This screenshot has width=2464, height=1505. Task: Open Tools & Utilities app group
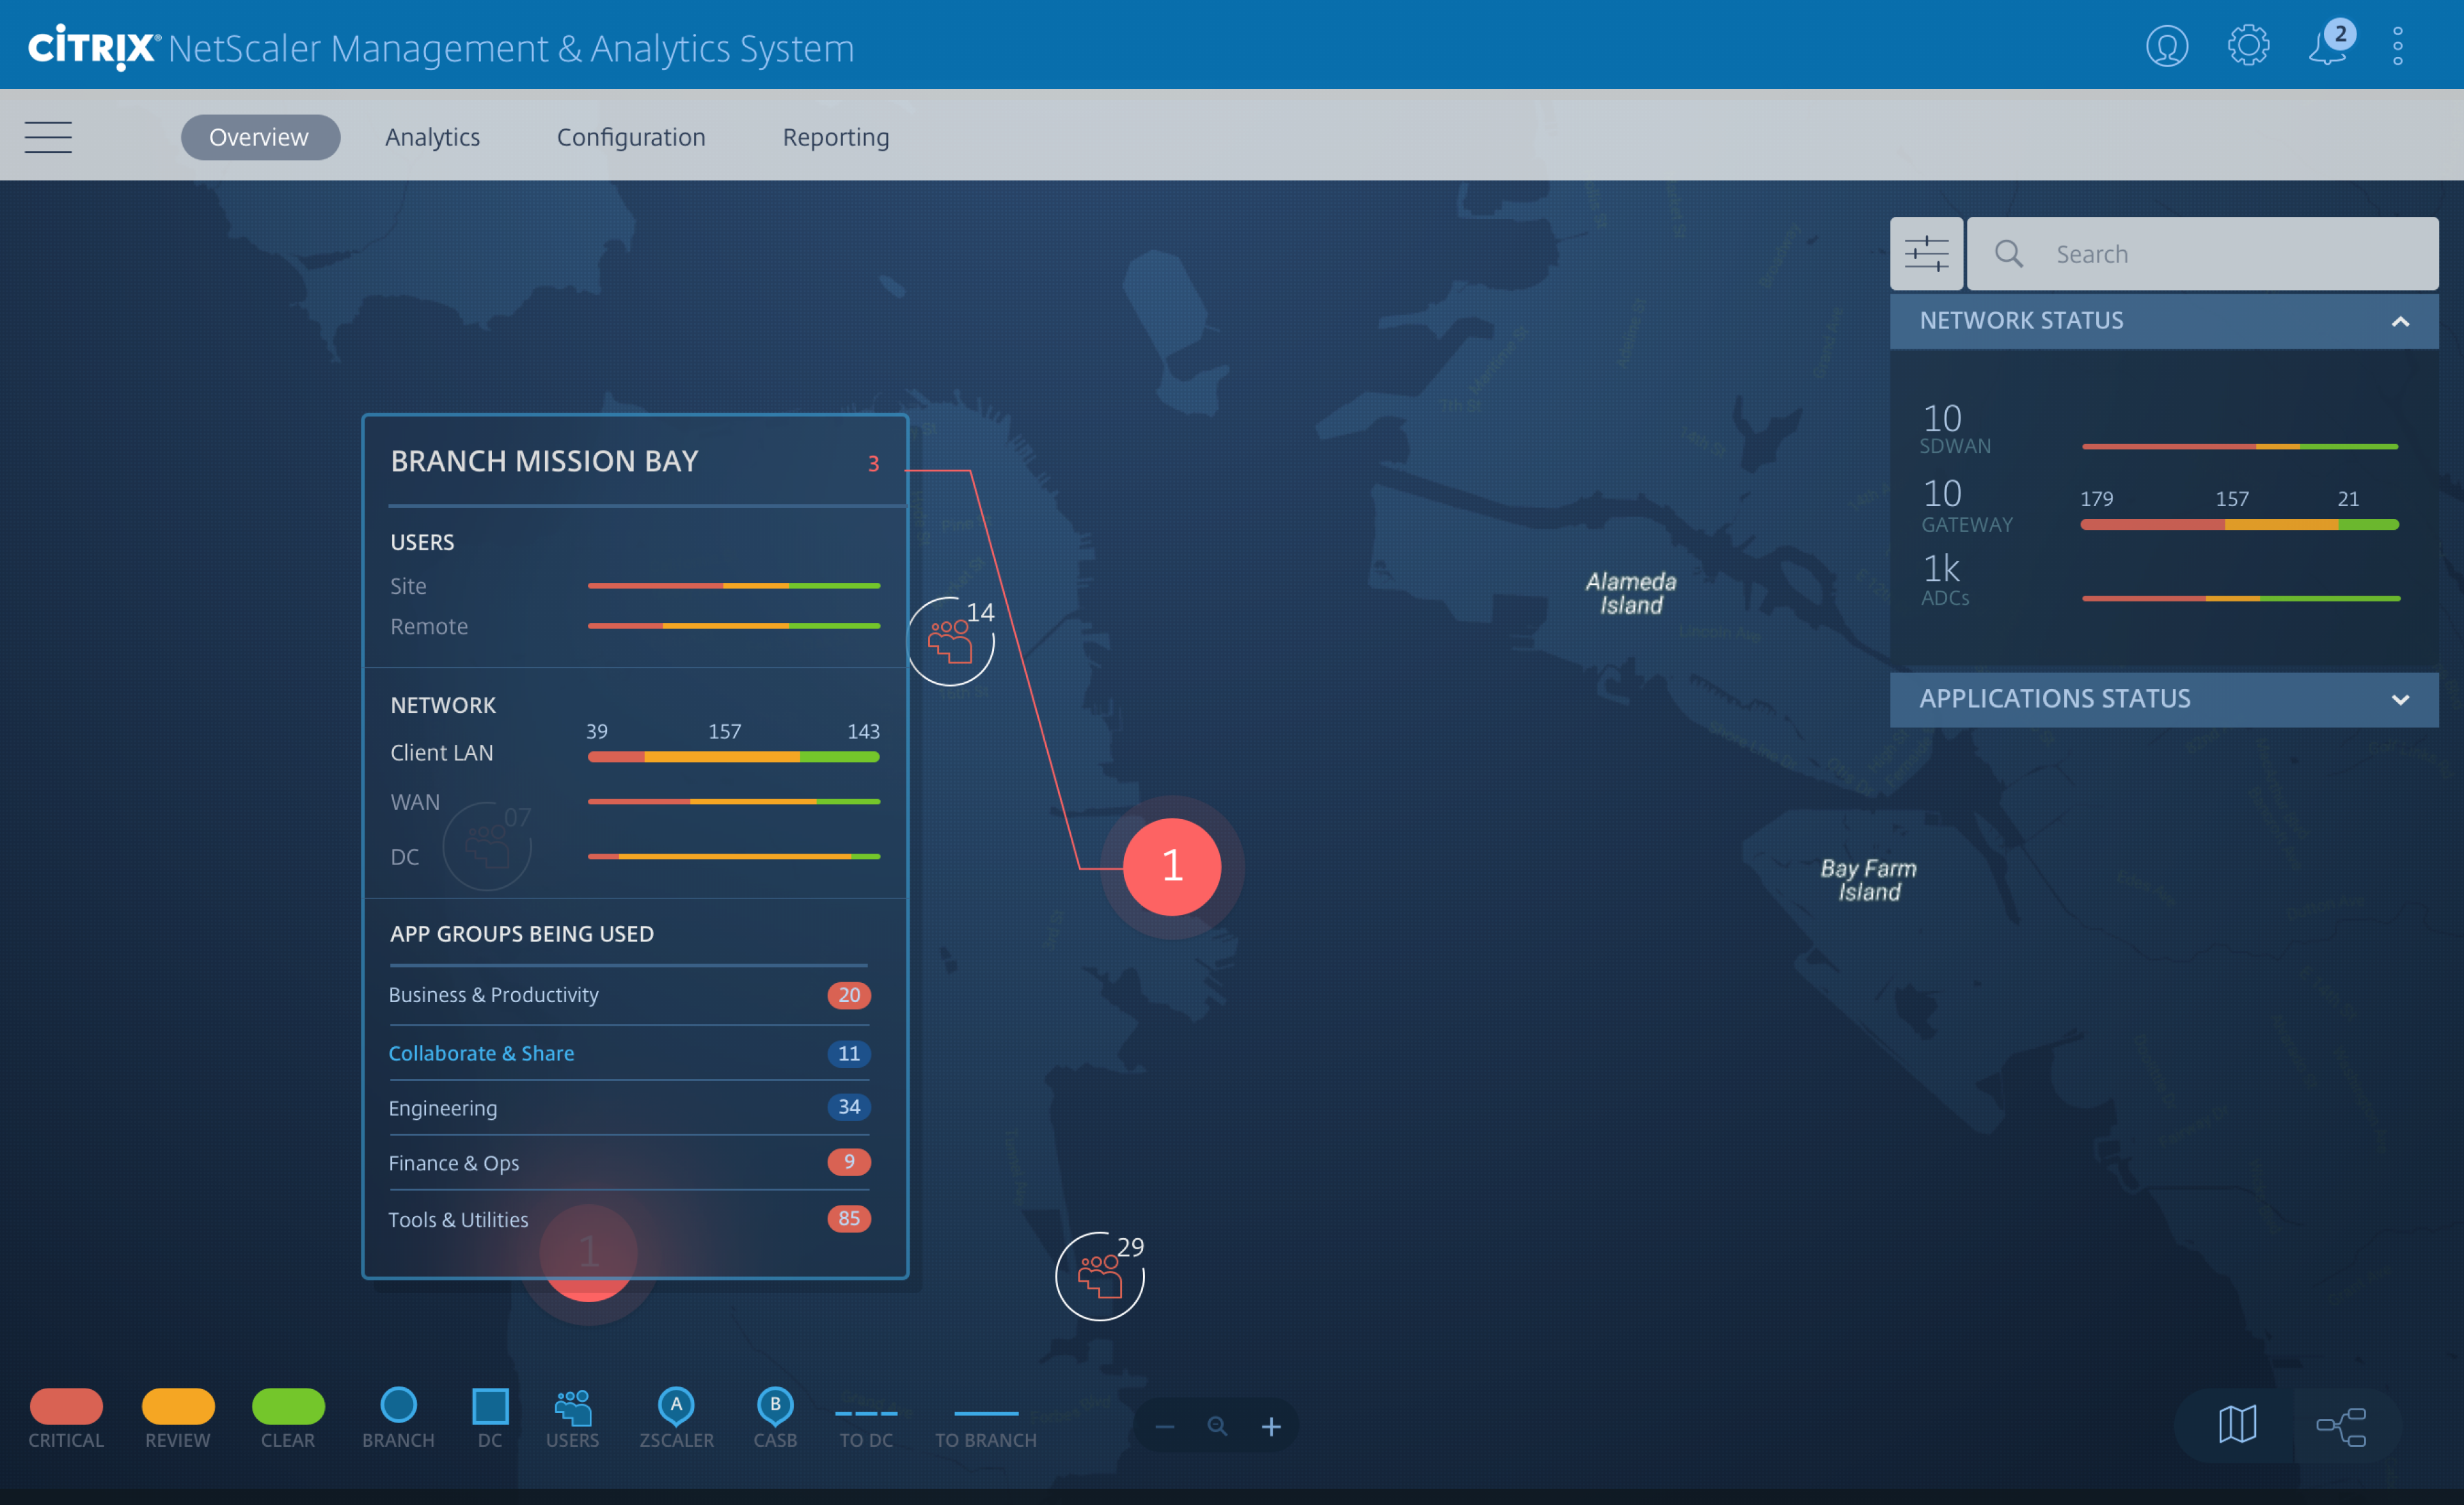tap(629, 1219)
